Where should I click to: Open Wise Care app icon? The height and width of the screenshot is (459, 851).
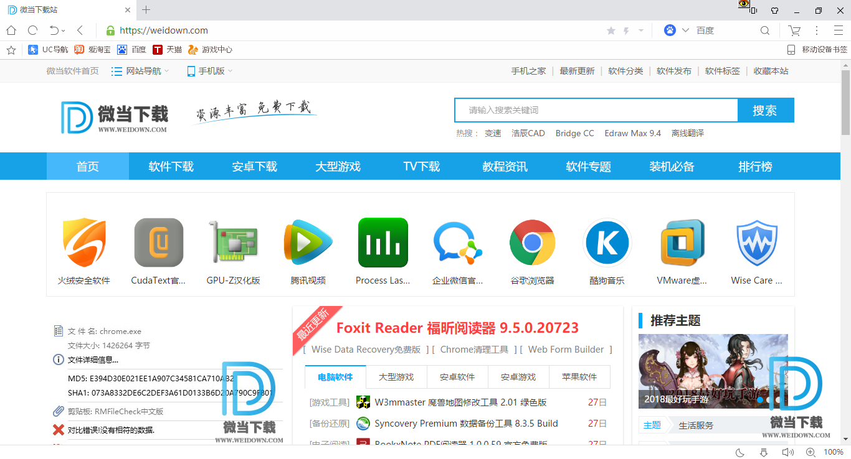pos(757,243)
